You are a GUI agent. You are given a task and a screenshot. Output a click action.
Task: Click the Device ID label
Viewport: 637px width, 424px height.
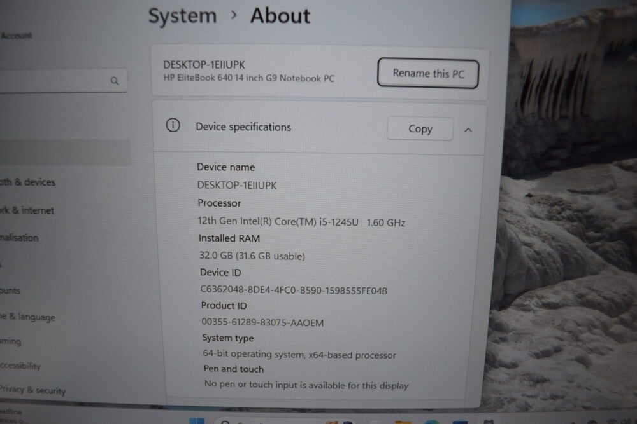pos(220,273)
